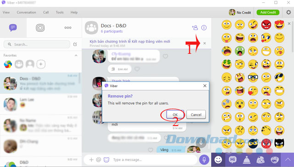Start a new message with compose icon
The height and width of the screenshot is (167, 294).
(75, 44)
